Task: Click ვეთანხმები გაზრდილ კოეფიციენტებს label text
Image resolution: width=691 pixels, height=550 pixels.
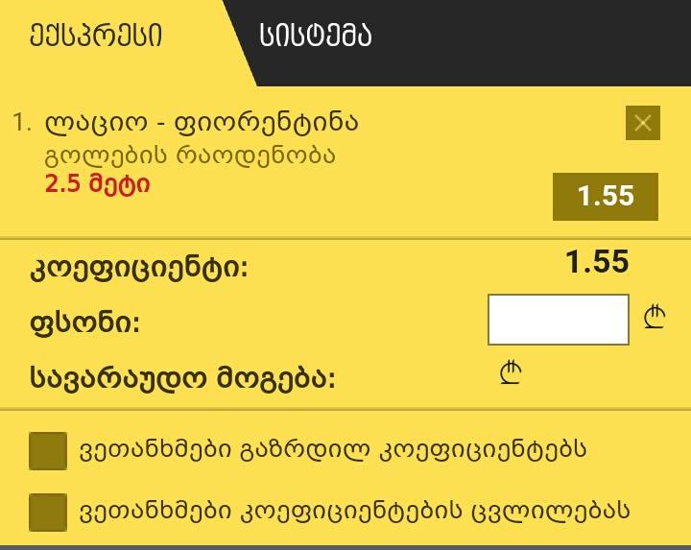Action: 333,450
